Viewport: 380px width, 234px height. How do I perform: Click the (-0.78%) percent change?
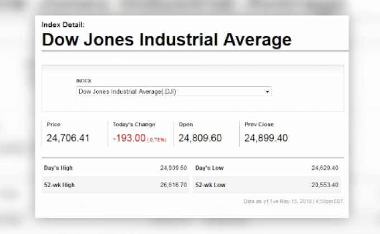click(156, 140)
